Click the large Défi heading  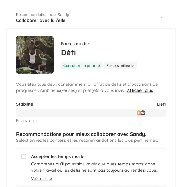tap(68, 53)
